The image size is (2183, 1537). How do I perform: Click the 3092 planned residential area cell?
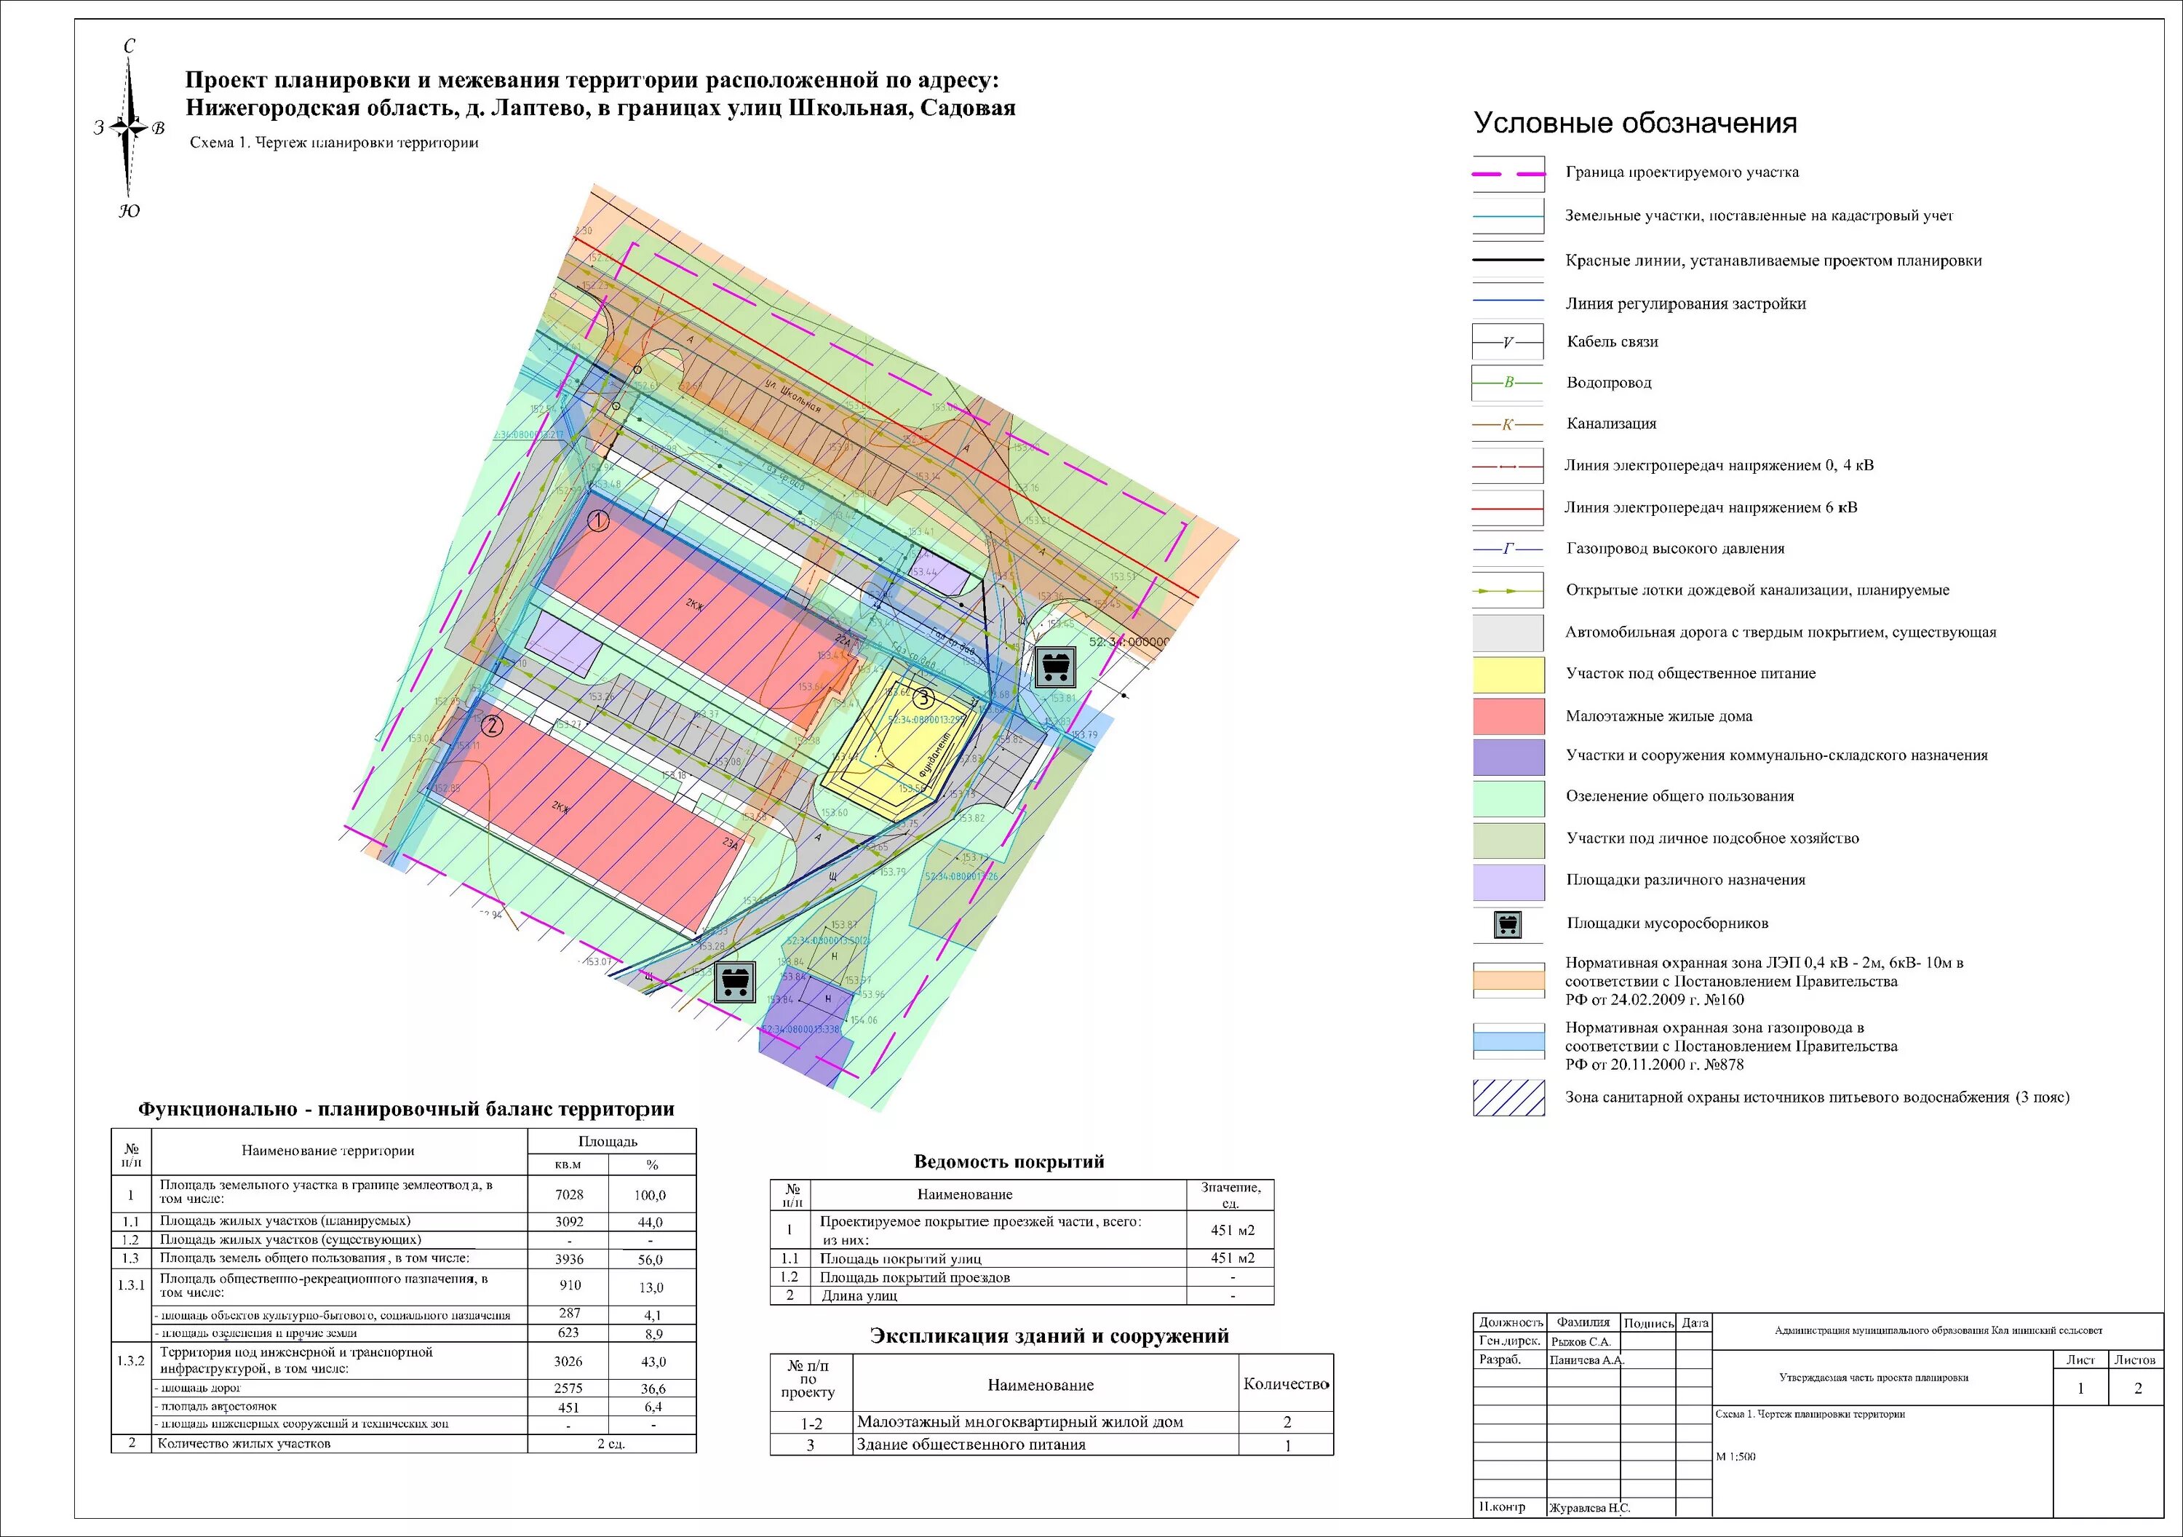point(568,1222)
